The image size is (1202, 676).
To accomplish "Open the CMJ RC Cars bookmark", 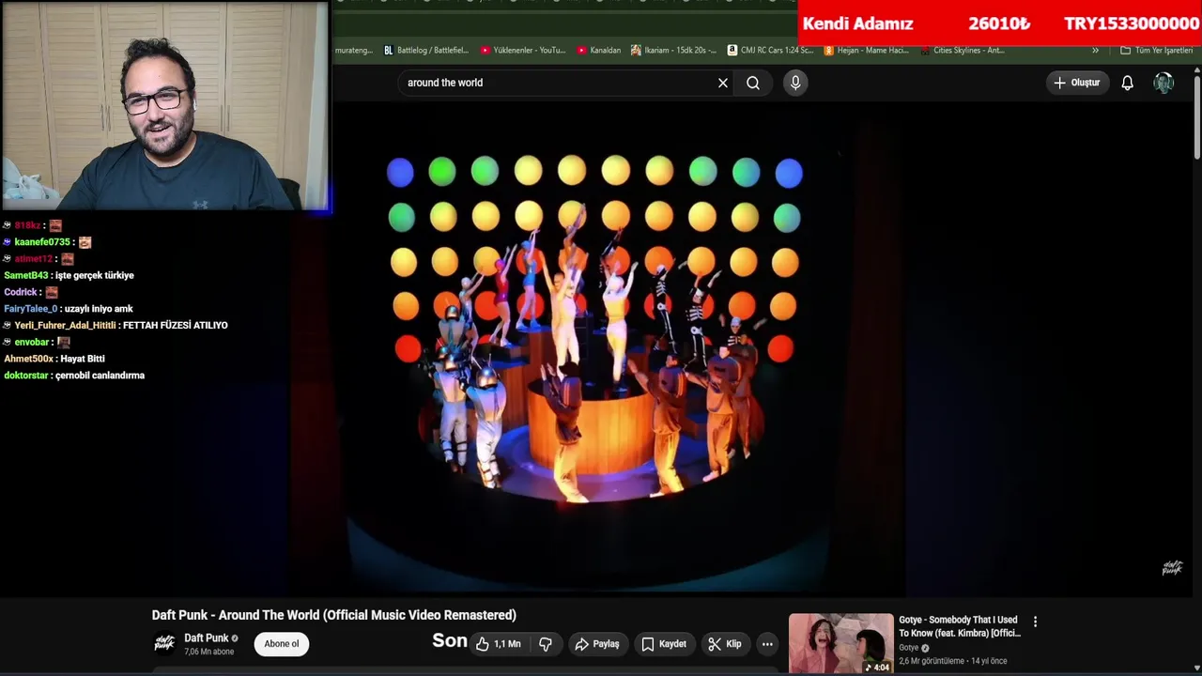I will (770, 51).
